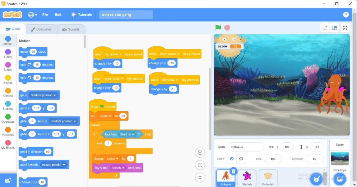Select the Sensing block category

[x=8, y=106]
